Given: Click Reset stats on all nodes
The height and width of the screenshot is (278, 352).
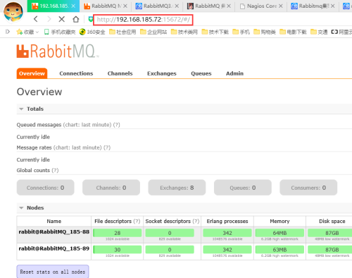Looking at the screenshot, I should [x=53, y=272].
